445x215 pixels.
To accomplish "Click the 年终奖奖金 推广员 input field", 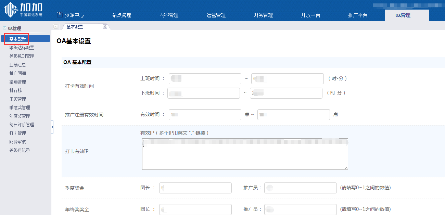I will [x=300, y=209].
